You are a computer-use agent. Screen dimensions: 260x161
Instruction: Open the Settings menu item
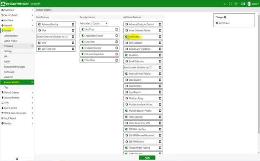coord(8,51)
